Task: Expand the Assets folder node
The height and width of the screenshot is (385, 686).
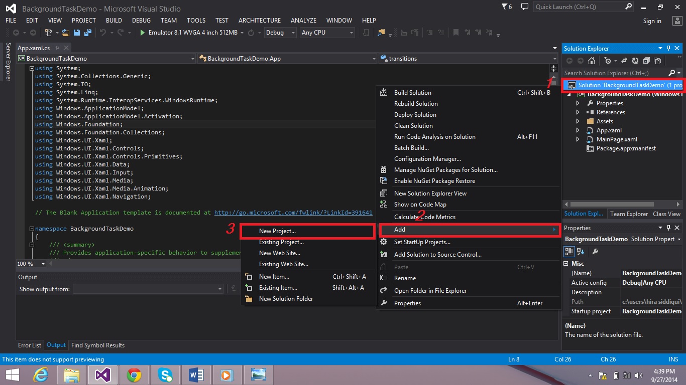Action: pos(578,121)
